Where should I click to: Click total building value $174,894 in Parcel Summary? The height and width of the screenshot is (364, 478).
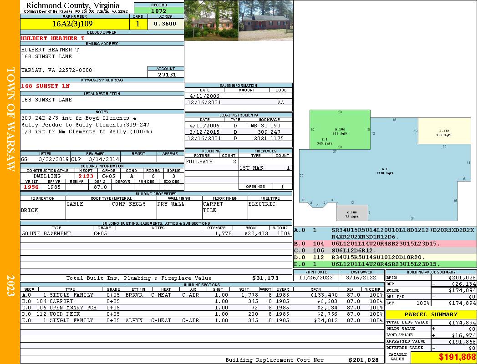coord(462,323)
